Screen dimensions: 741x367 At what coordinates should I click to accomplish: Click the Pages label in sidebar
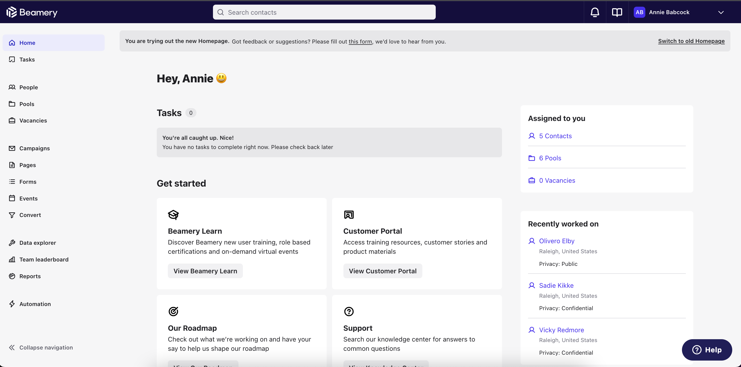pyautogui.click(x=28, y=165)
